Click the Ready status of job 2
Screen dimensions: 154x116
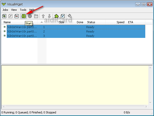coord(90,31)
